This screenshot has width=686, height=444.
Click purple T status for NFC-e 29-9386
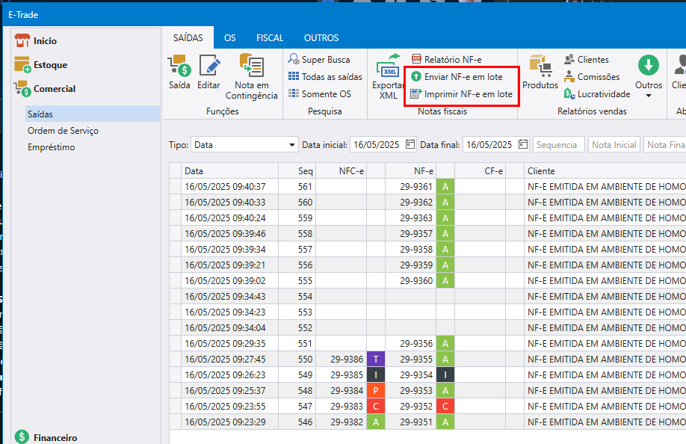pos(375,359)
